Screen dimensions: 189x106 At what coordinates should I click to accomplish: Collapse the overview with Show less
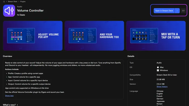[x=9, y=96]
